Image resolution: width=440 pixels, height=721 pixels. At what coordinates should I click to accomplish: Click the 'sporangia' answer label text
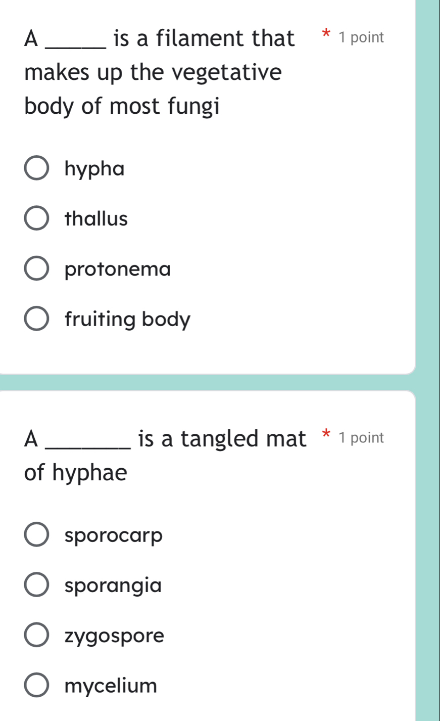pos(114,585)
